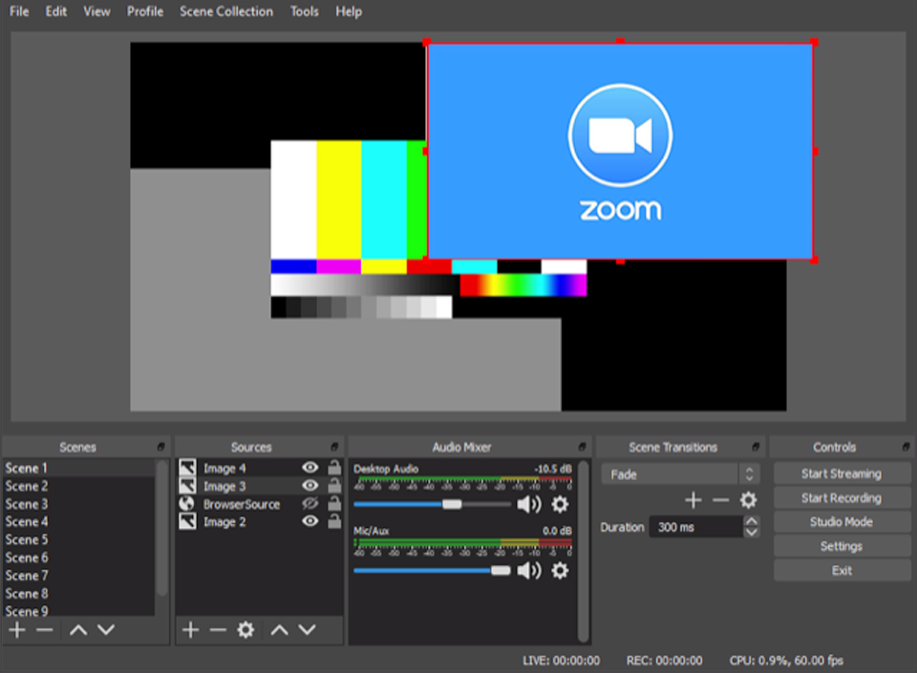Screen dimensions: 917x673
Task: Open Settings from Controls panel
Action: pos(842,546)
